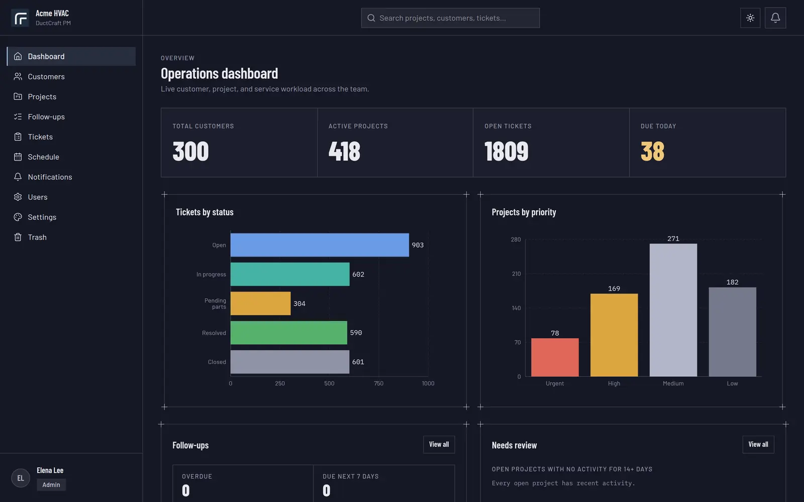
Task: Click the red Urgent priority bar
Action: (x=555, y=357)
